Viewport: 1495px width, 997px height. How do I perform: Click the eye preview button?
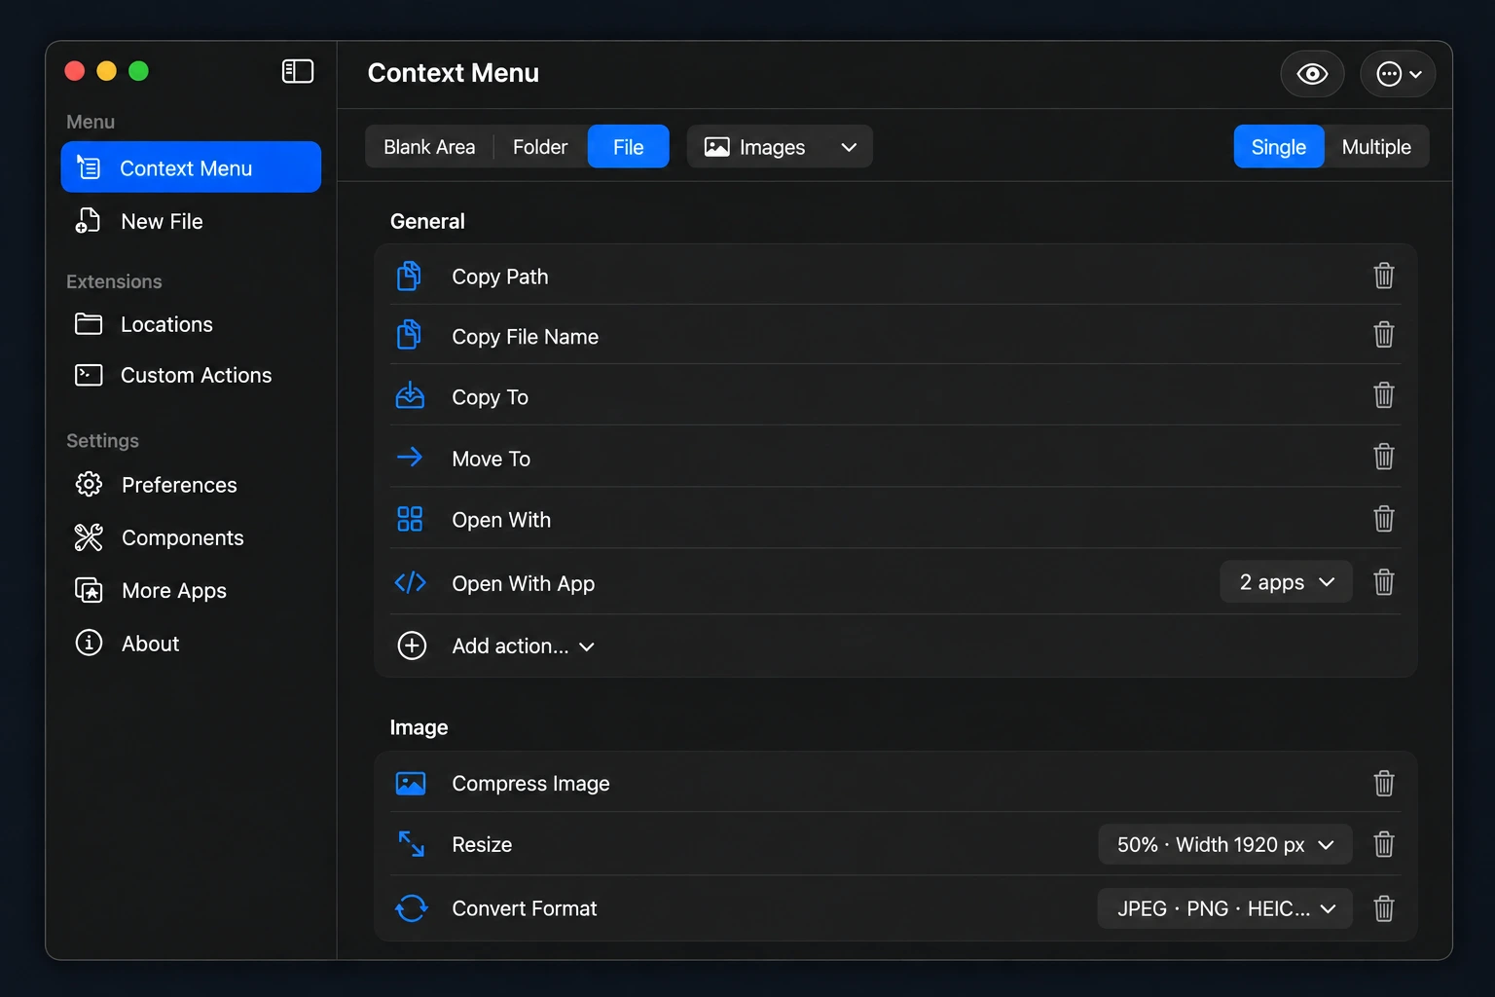coord(1312,74)
